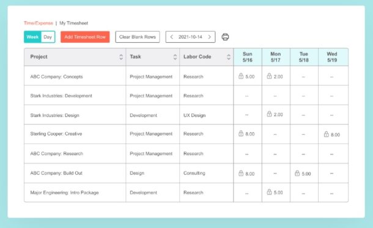The width and height of the screenshot is (373, 228).
Task: Click Development task in Major Engineering row
Action: point(144,192)
